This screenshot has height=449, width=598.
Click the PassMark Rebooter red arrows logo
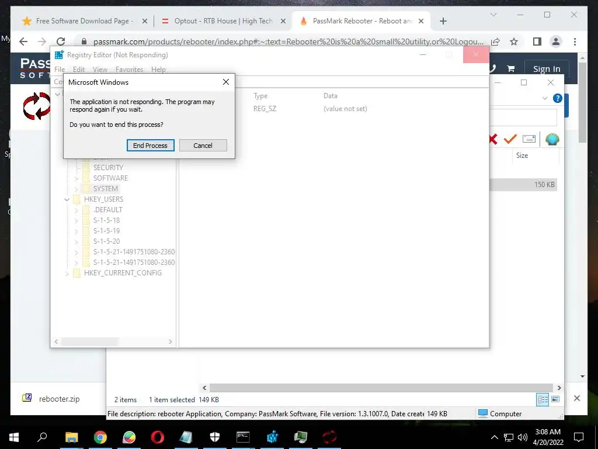pos(37,106)
